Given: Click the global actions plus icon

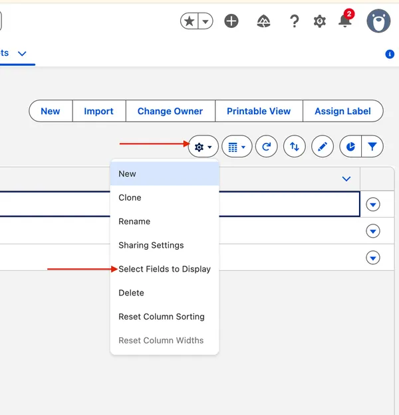Looking at the screenshot, I should (231, 21).
